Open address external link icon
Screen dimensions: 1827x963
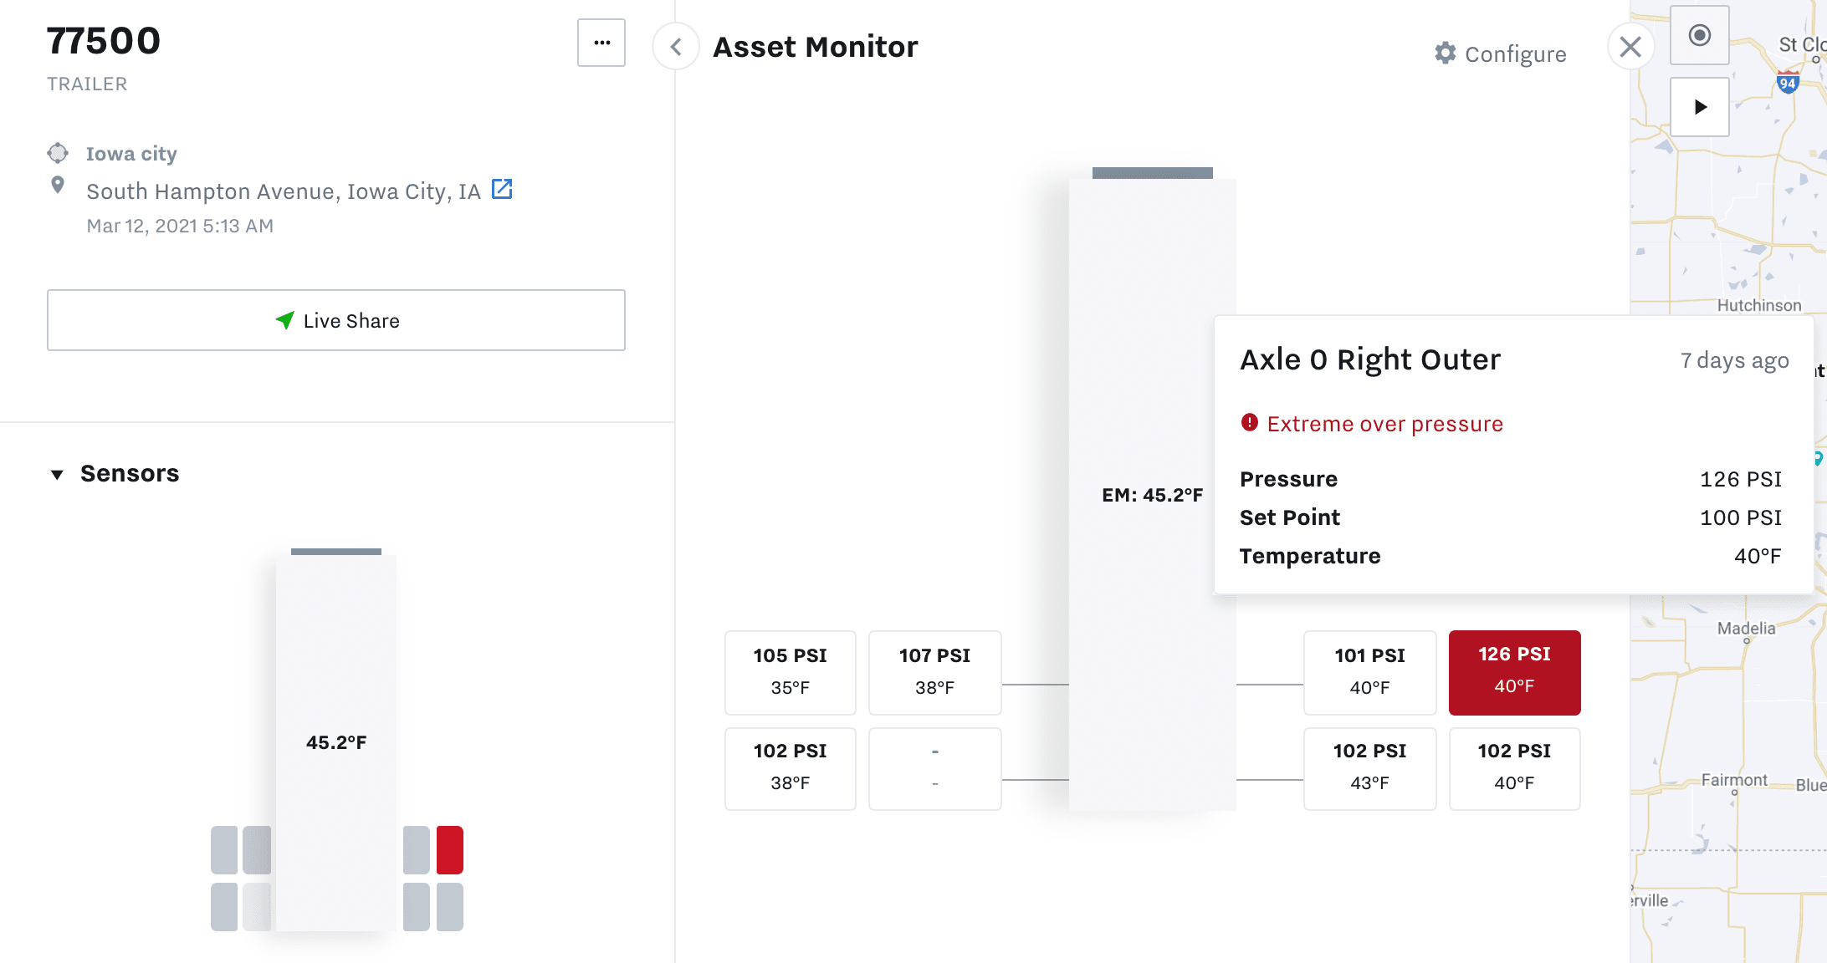coord(502,190)
